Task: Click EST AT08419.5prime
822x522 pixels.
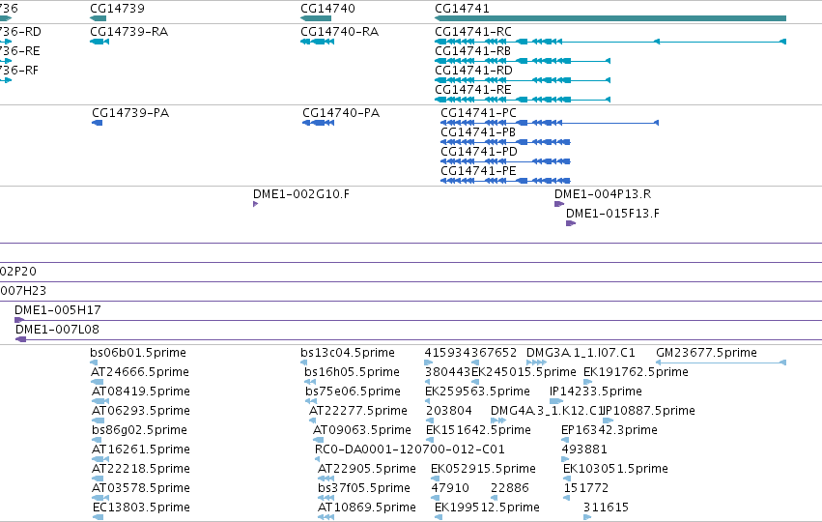Action: click(140, 391)
